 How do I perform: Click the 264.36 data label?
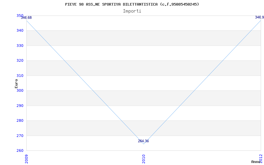tap(143, 141)
